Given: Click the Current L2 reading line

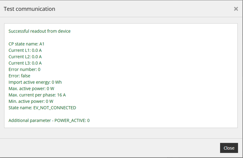Looking at the screenshot, I should (25, 57).
